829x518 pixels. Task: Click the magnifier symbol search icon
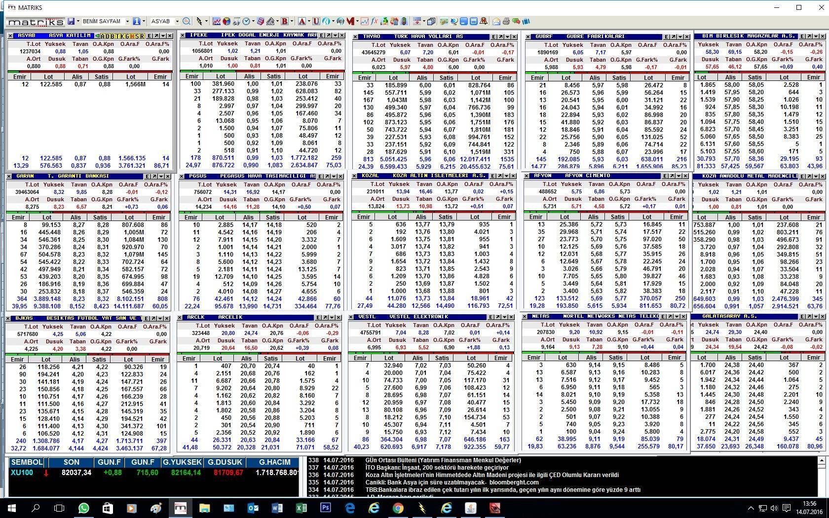tap(186, 21)
